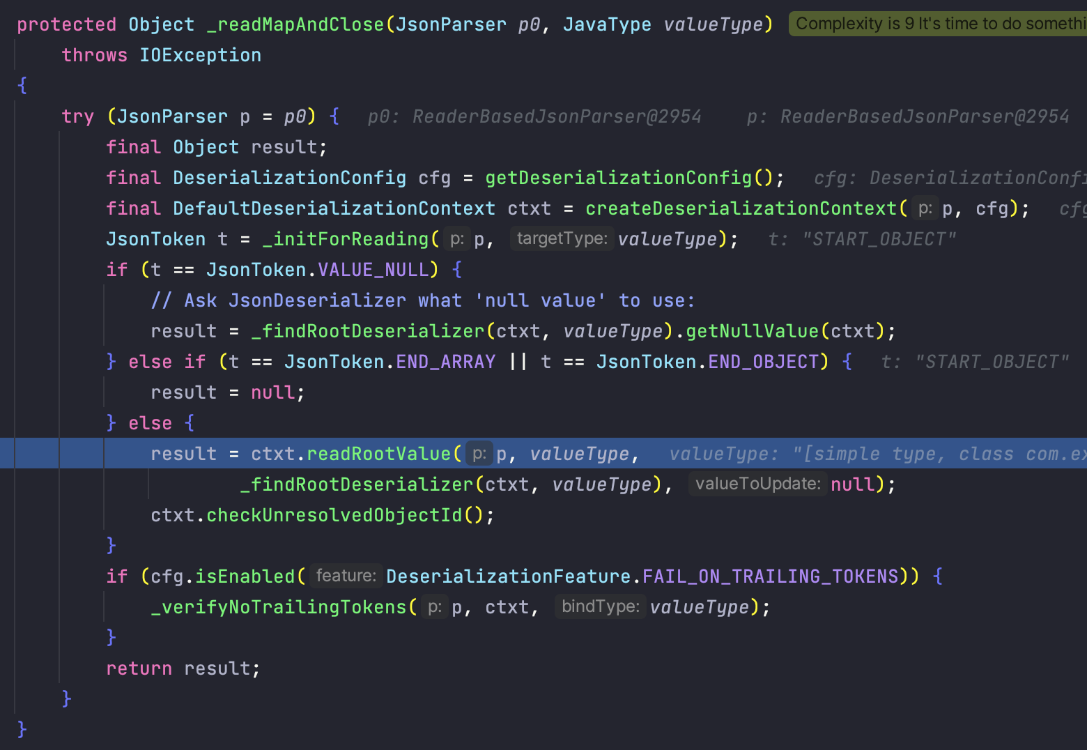This screenshot has width=1087, height=750.
Task: Click the IOException in throws clause
Action: point(201,55)
